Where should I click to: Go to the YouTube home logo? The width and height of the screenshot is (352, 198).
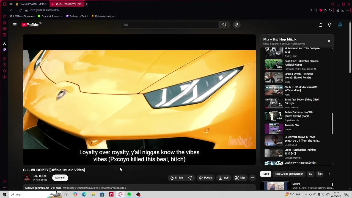pyautogui.click(x=30, y=25)
